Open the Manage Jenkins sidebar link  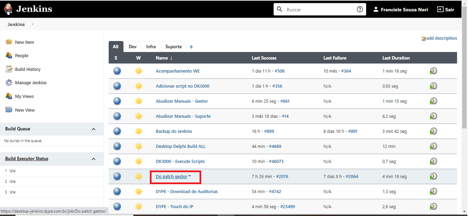point(31,83)
